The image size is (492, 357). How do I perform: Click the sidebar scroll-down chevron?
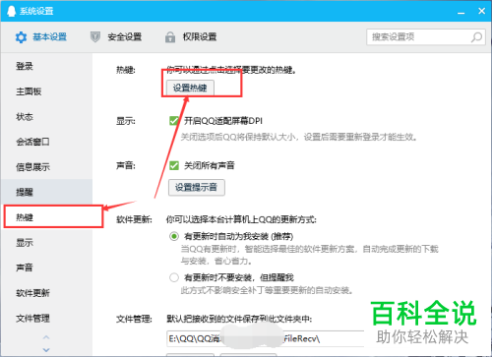tap(46, 350)
